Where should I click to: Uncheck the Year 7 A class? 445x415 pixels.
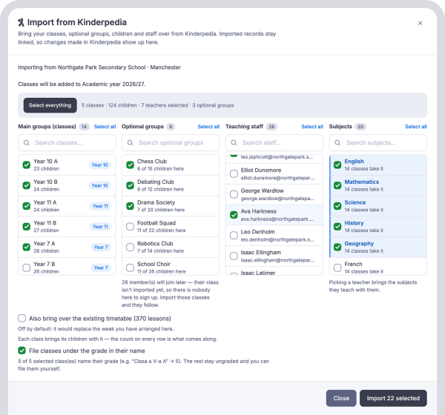(x=27, y=247)
